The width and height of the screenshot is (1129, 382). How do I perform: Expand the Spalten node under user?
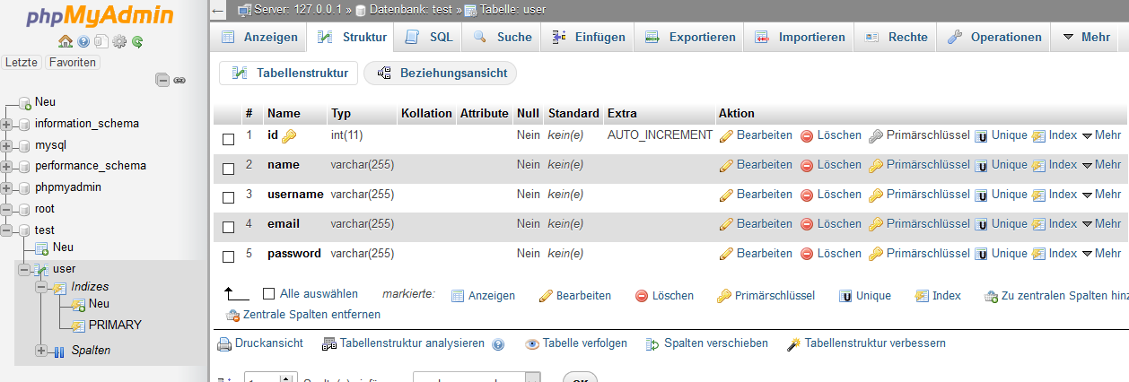[41, 351]
